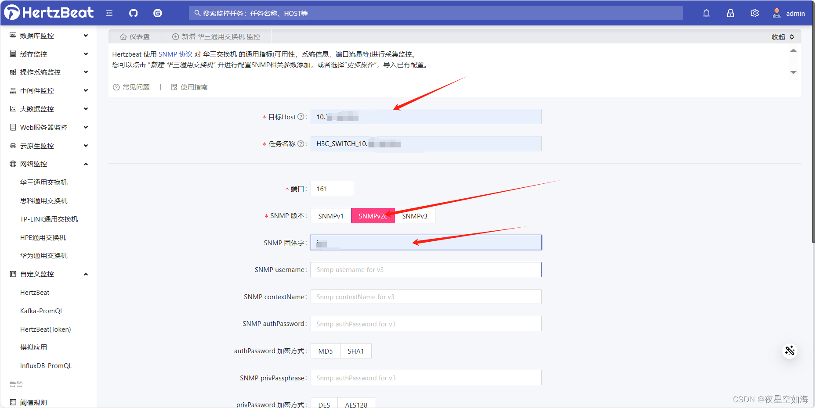Click the lock screen icon

(731, 13)
